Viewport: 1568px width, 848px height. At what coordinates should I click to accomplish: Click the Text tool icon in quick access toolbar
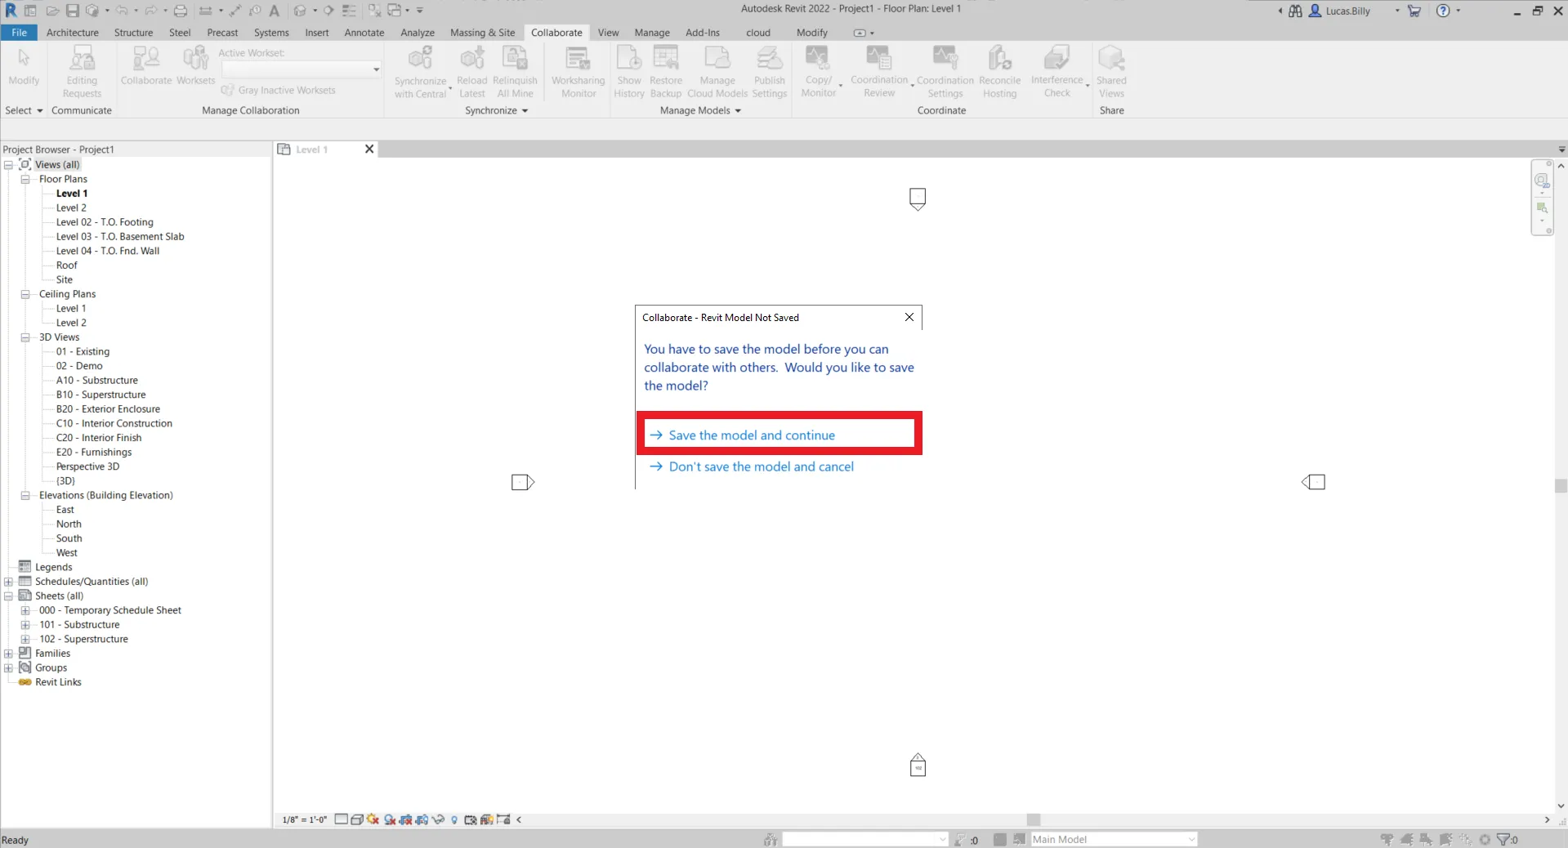[x=275, y=11]
